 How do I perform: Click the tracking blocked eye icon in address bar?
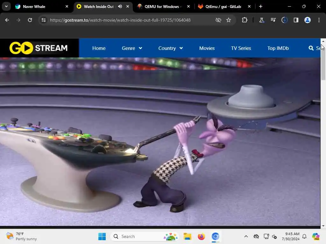click(x=218, y=20)
